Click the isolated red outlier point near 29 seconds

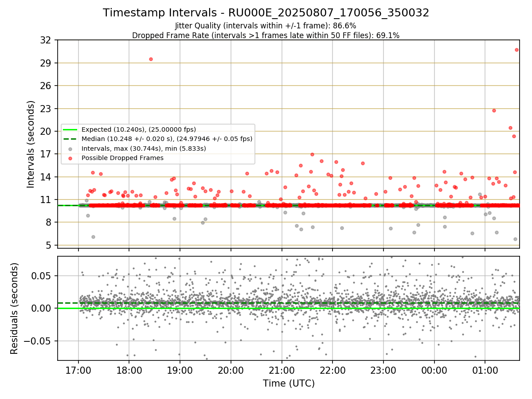click(x=151, y=59)
